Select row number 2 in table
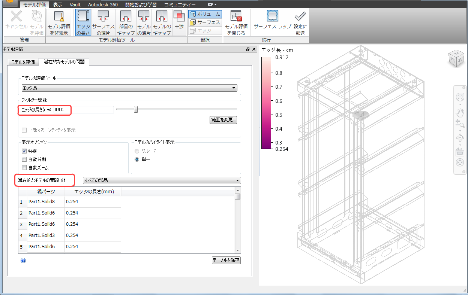This screenshot has height=295, width=468. tap(23, 213)
